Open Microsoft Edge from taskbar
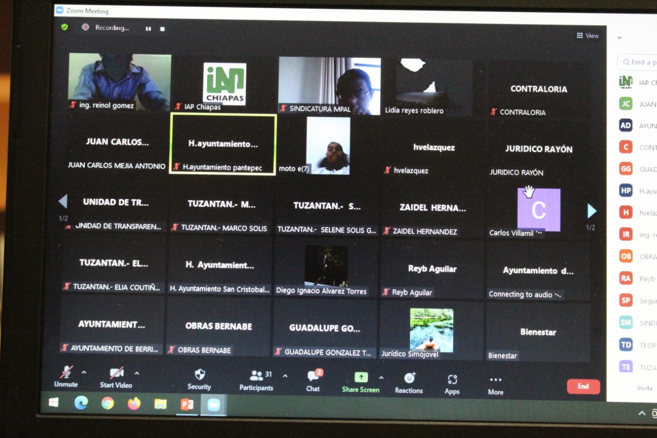The width and height of the screenshot is (657, 438). pos(81,403)
